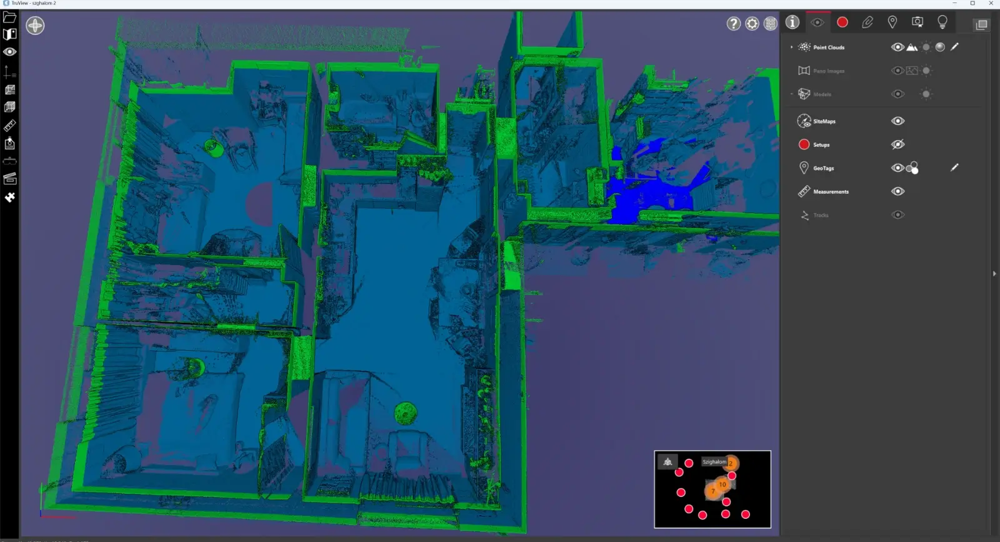Open the help question mark icon
The height and width of the screenshot is (542, 1000).
(733, 24)
